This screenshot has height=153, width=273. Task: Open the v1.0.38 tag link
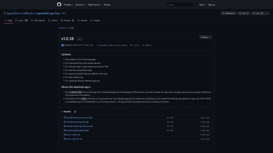tap(136, 45)
